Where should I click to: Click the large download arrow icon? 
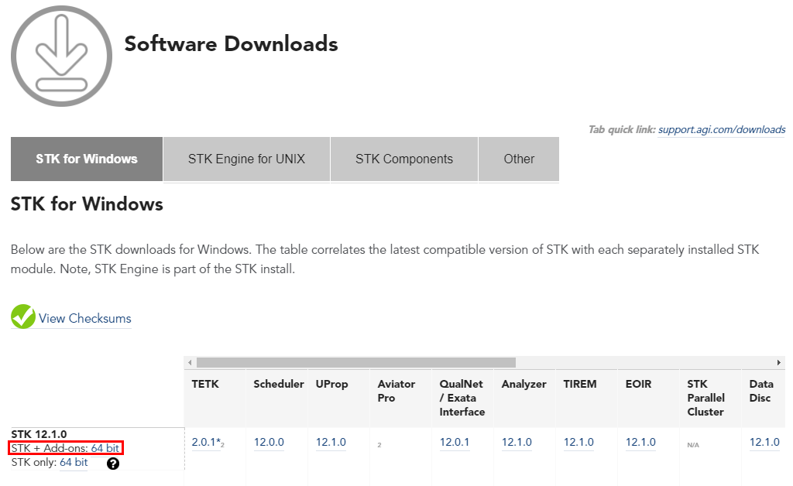[61, 56]
